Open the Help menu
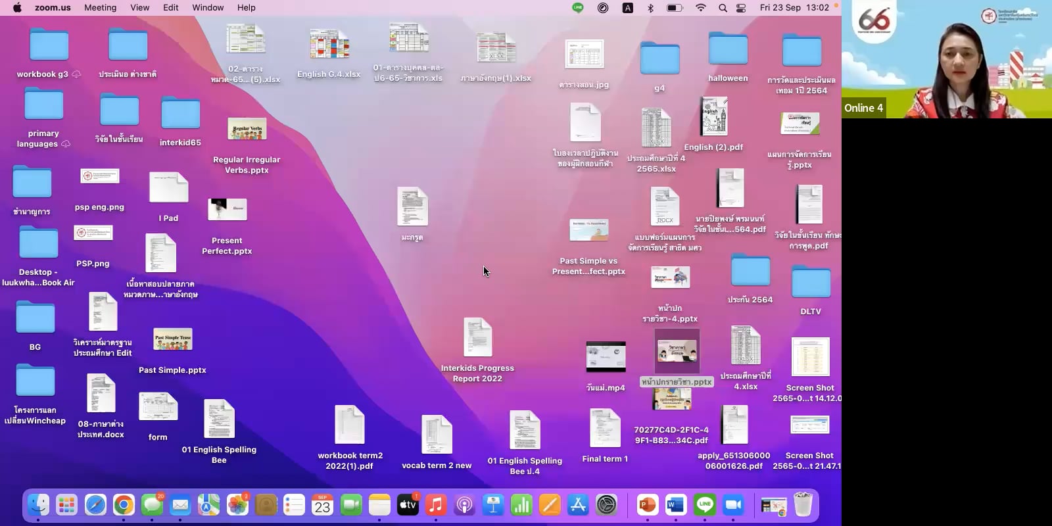This screenshot has width=1052, height=526. (247, 8)
